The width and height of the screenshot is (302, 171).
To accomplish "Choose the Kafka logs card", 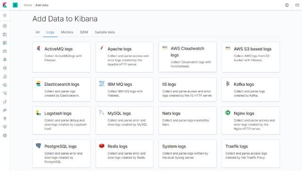I will click(251, 90).
